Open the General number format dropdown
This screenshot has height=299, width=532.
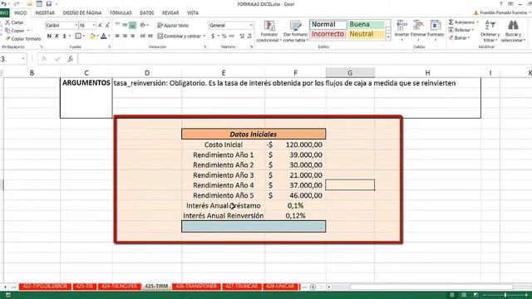[x=251, y=26]
